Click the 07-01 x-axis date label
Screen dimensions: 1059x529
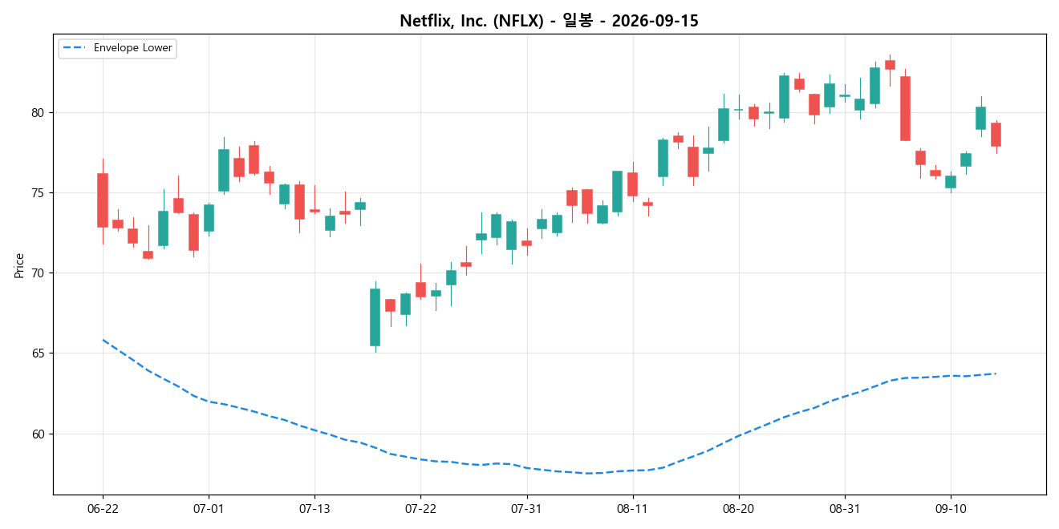pyautogui.click(x=209, y=510)
